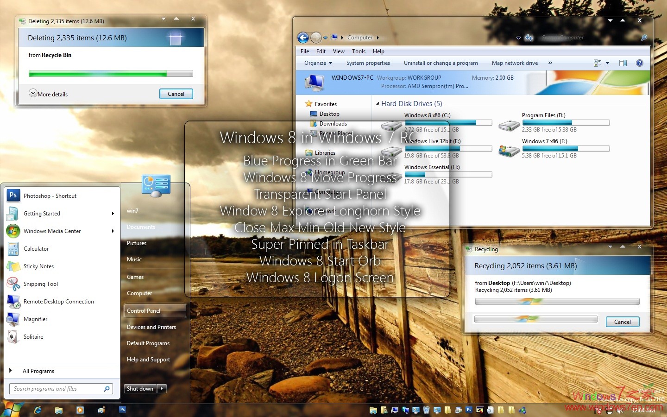Click Map network drive
Screen dimensions: 667x417
(514, 63)
